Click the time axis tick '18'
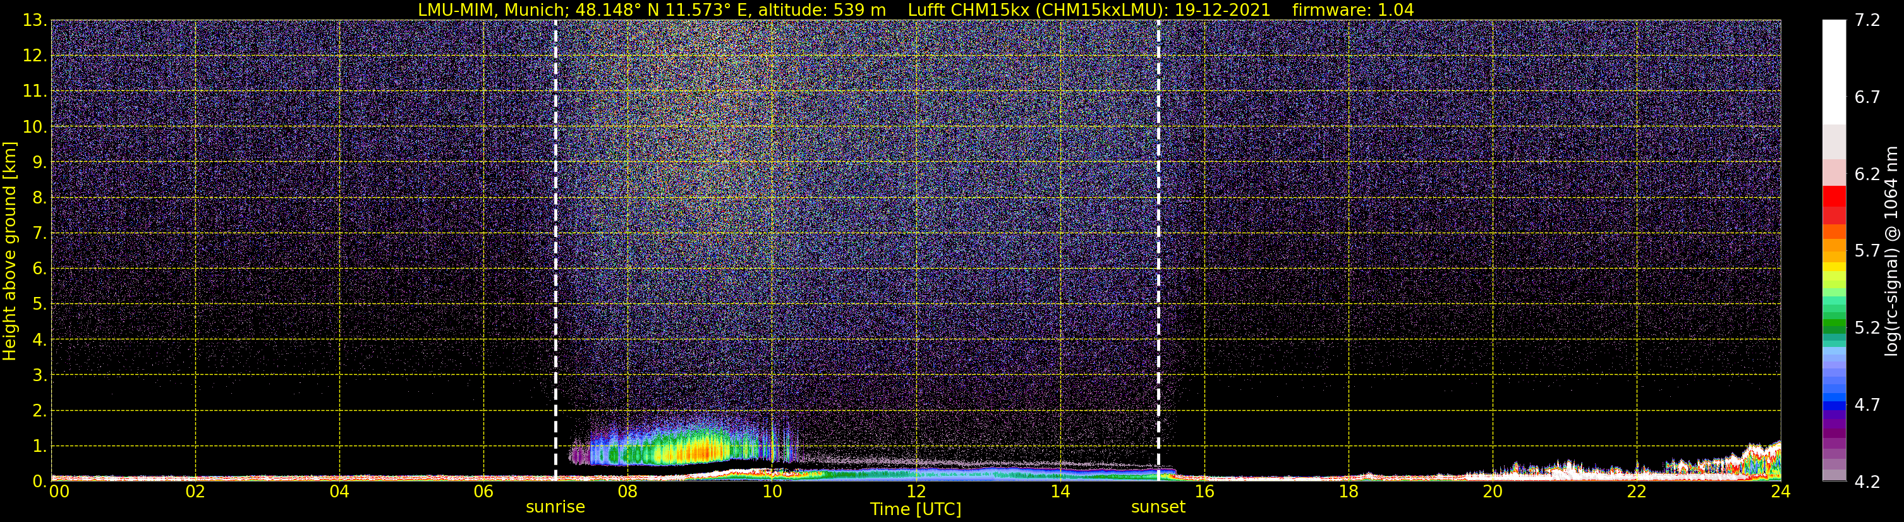 tap(1348, 492)
